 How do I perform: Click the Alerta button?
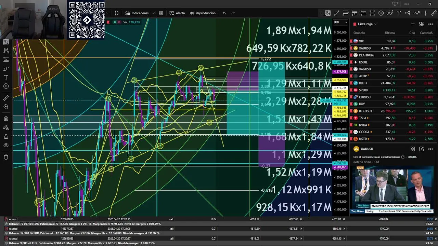(177, 13)
